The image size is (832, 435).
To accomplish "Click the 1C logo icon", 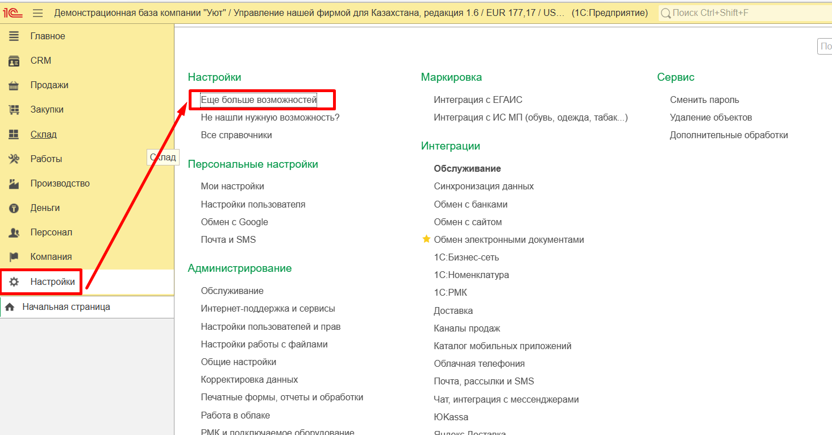I will (13, 13).
